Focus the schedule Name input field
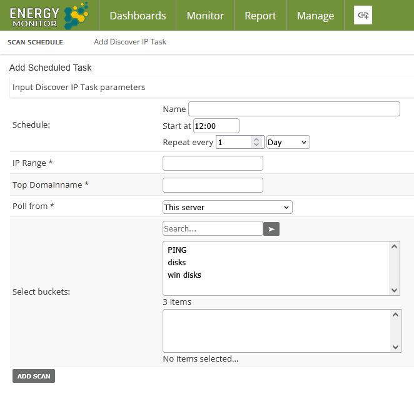The height and width of the screenshot is (401, 414). coord(294,109)
